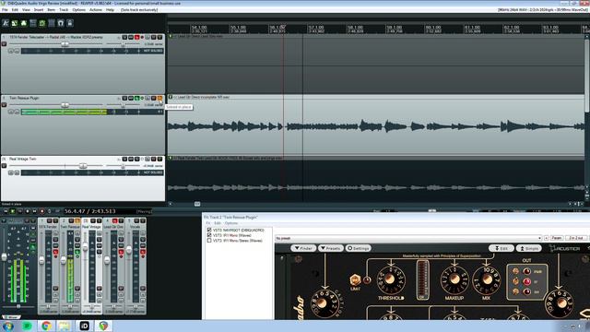Click the 56.4.47 / 2:43.513 time display
The image size is (590, 332).
[89, 211]
